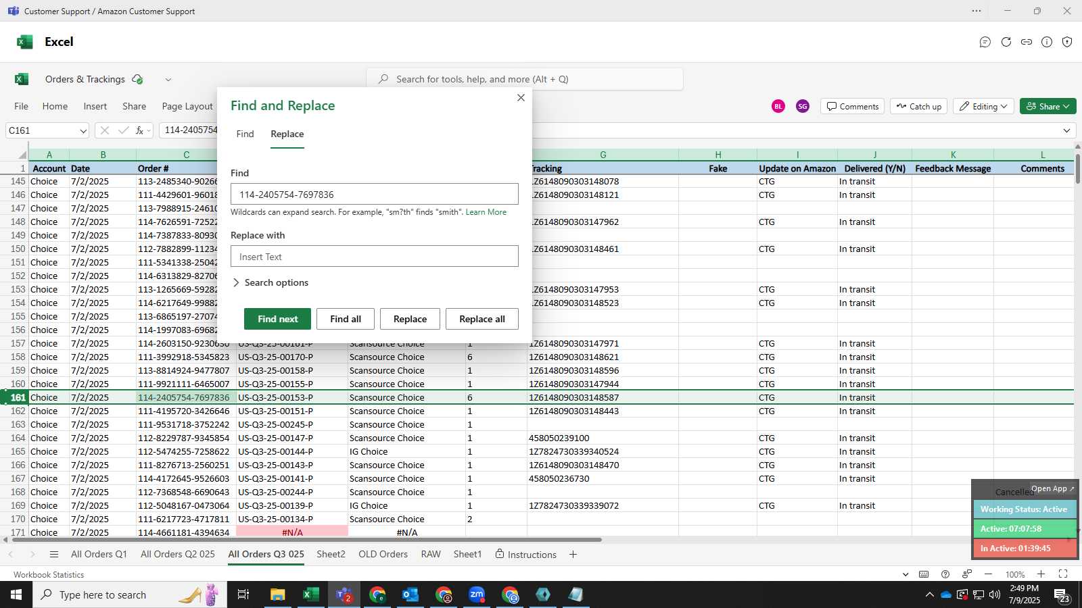Switch to OLD Orders sheet
This screenshot has width=1082, height=608.
(x=383, y=554)
